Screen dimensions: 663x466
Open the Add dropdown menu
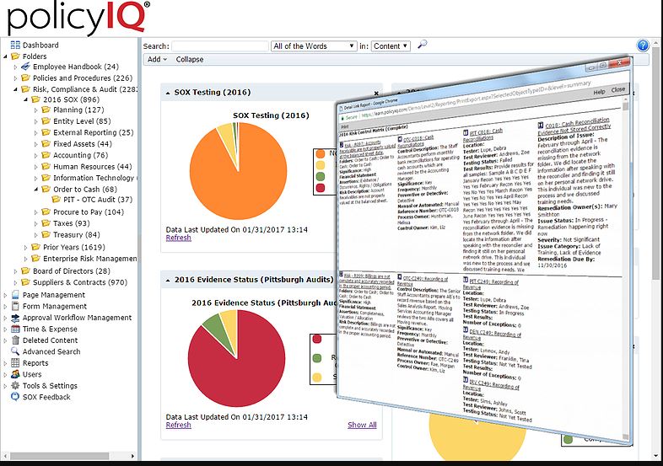(x=157, y=60)
